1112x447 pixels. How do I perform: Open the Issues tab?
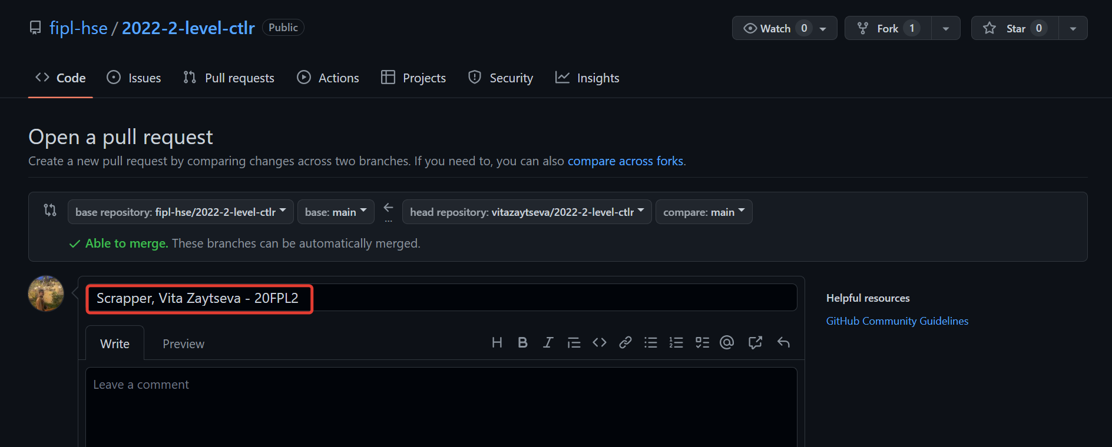134,78
